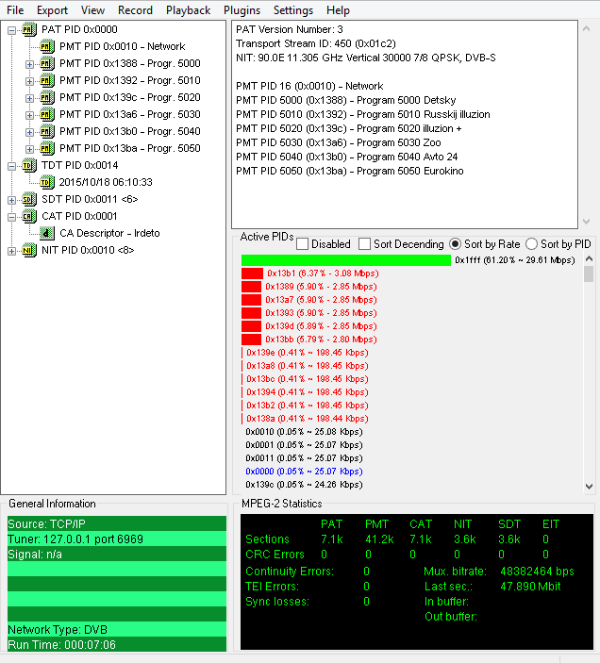The width and height of the screenshot is (600, 663).
Task: Select the PID entry 0x139e 198.45 Kbps
Action: (x=308, y=353)
